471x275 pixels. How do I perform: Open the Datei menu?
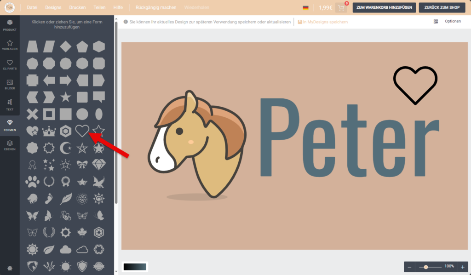pos(32,8)
